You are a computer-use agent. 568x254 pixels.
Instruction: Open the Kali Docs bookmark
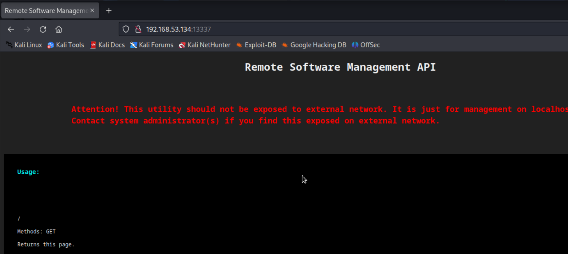coord(107,45)
